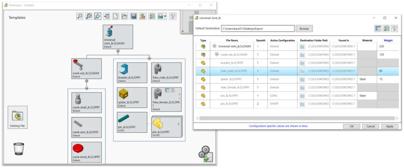Collapse children under Universal Joint node

point(118,51)
